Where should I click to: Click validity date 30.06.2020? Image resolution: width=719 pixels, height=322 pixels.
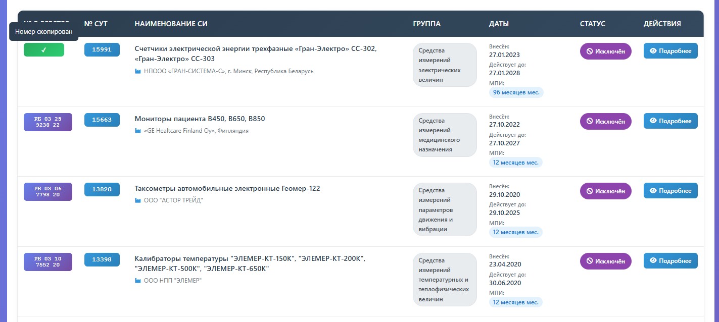click(505, 283)
